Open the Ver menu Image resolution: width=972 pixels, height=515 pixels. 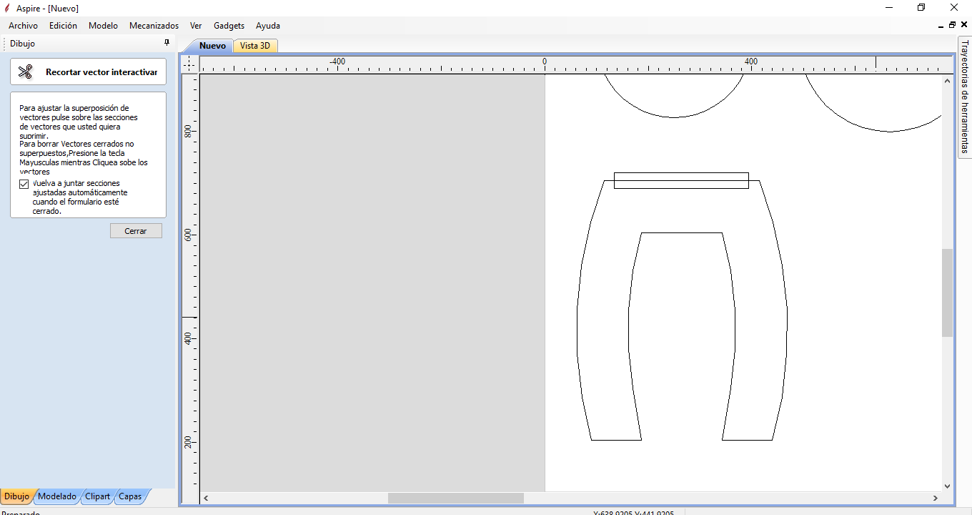pos(196,26)
